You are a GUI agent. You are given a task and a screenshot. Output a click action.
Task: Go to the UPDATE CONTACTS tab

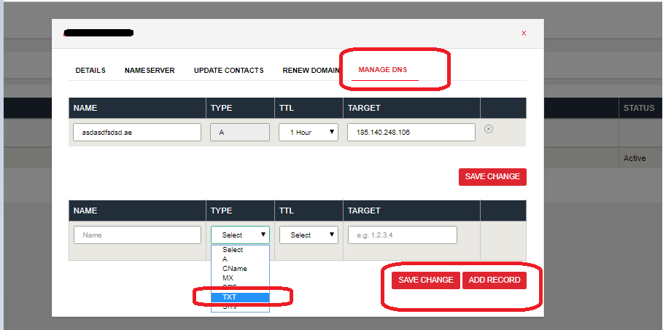229,71
